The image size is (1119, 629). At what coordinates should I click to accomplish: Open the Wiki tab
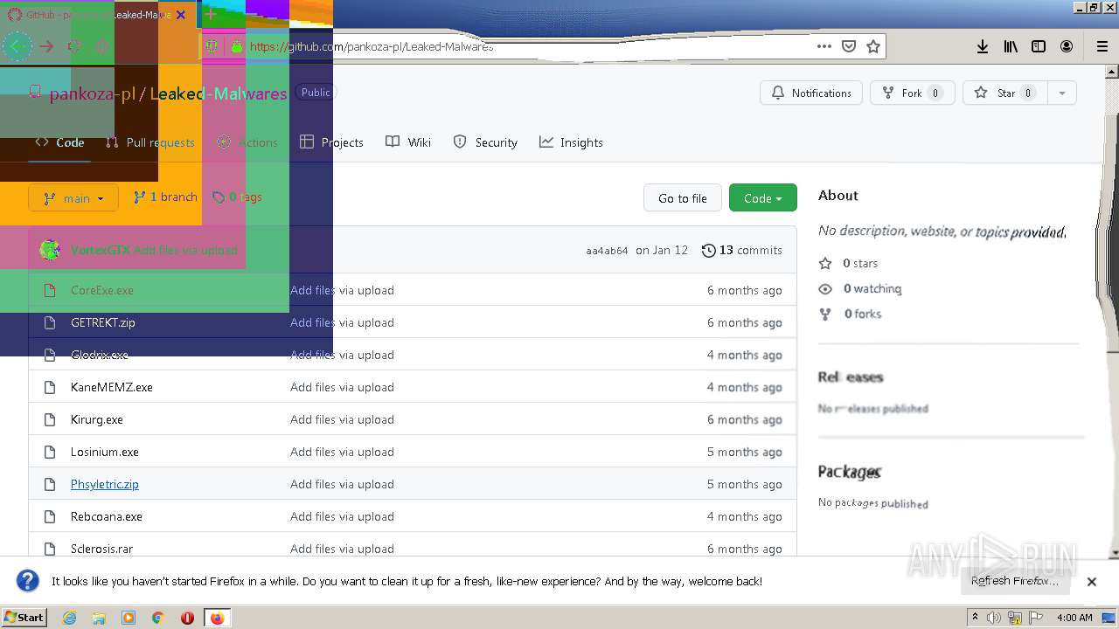[x=408, y=142]
